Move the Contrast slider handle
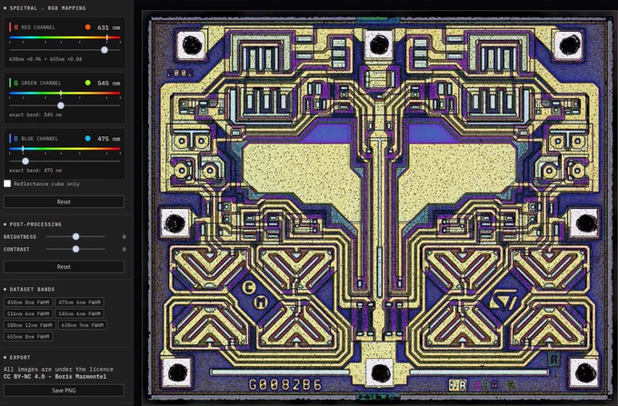Viewport: 618px width, 406px height. point(75,249)
